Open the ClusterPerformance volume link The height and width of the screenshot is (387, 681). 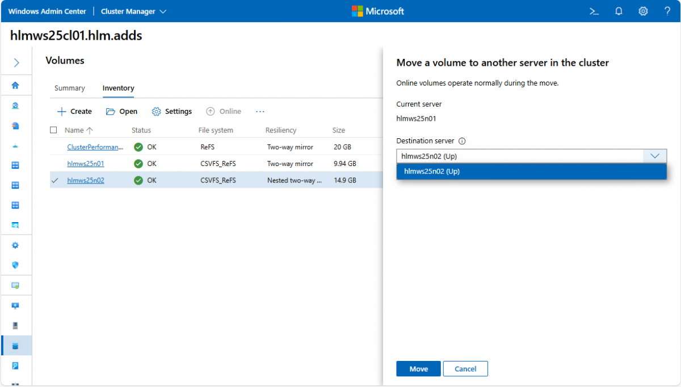[95, 147]
